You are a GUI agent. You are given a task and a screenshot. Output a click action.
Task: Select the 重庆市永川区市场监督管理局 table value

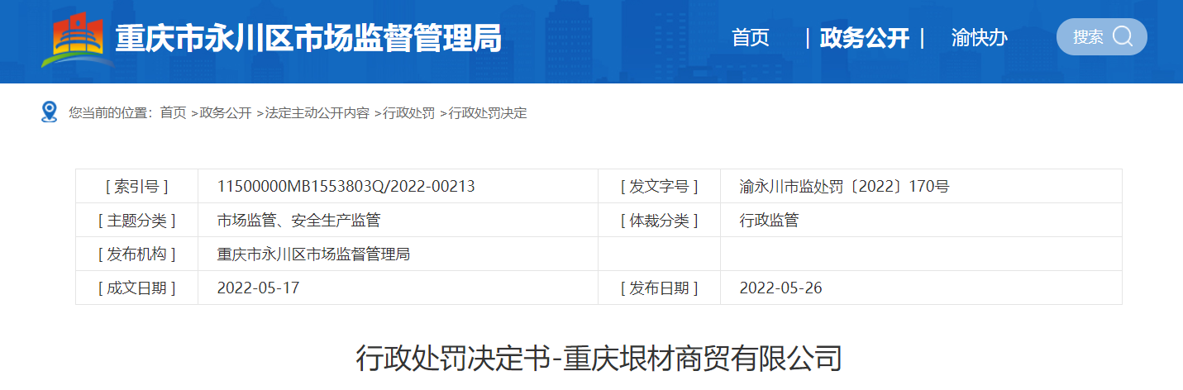tap(313, 254)
